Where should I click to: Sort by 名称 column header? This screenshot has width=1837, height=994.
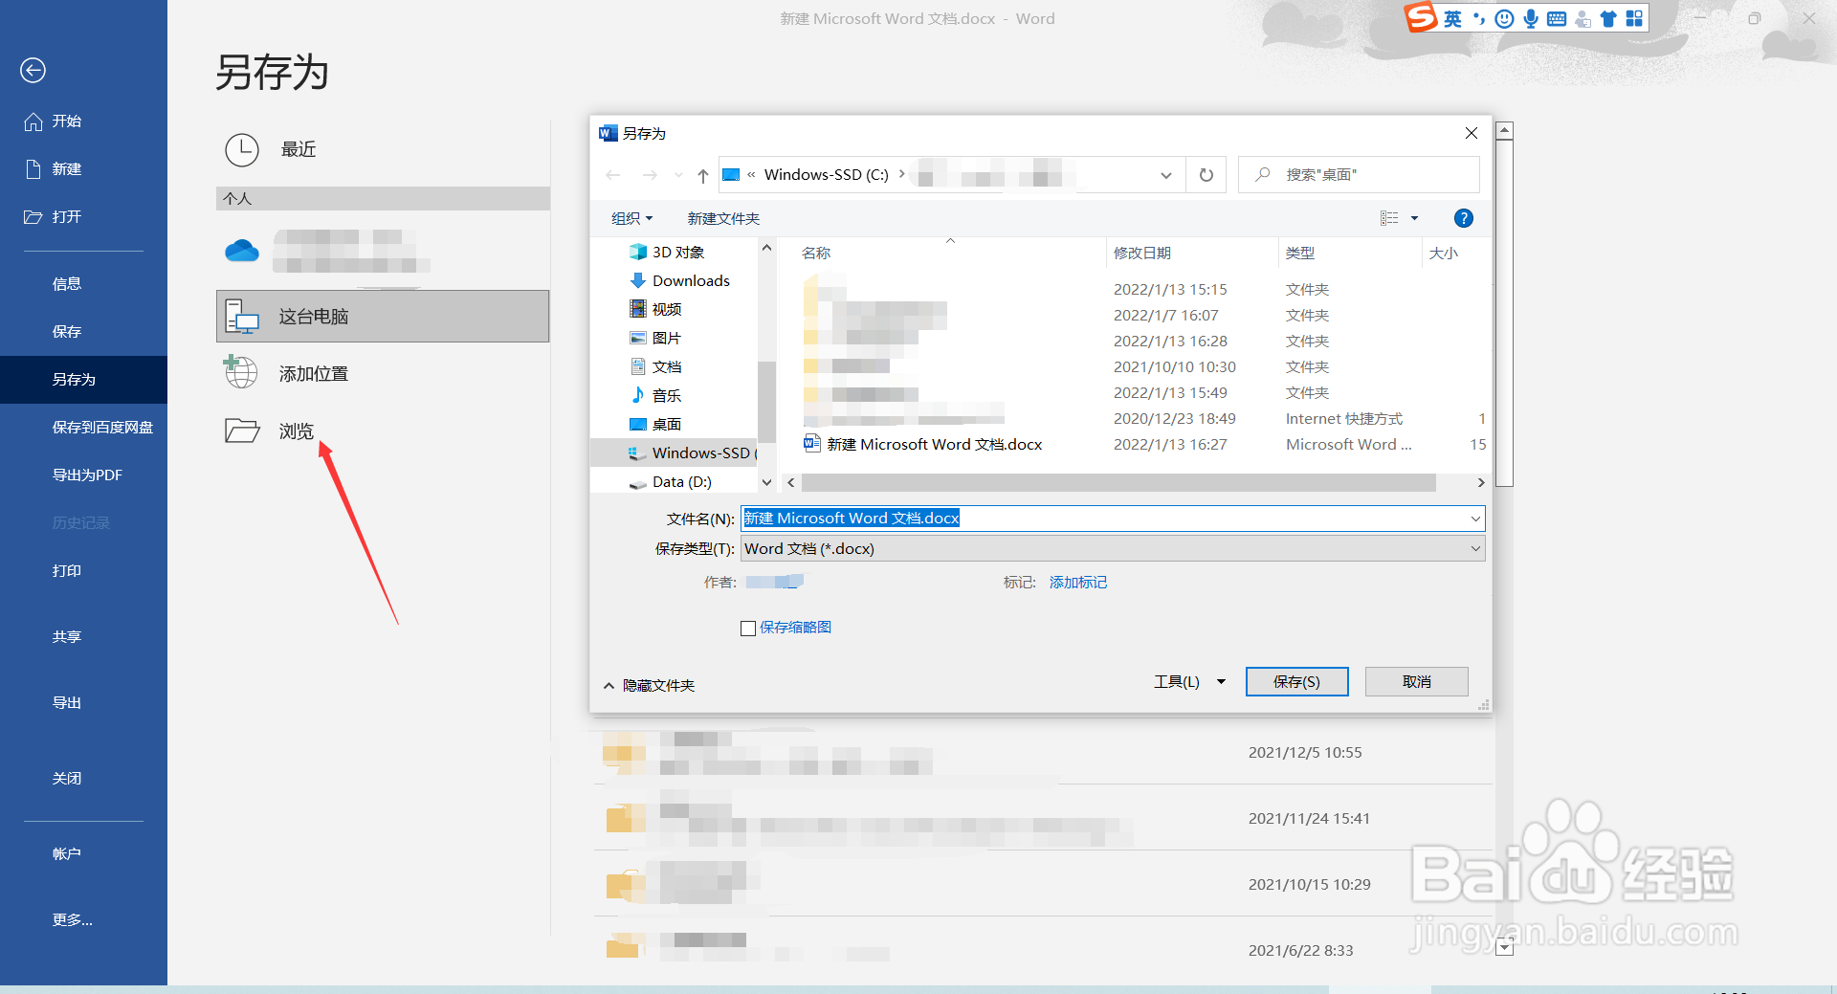(816, 254)
